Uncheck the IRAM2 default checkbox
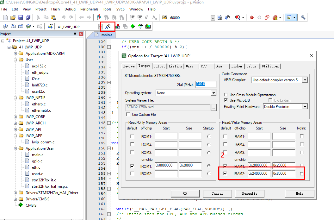This screenshot has height=220, width=334. tap(225, 173)
